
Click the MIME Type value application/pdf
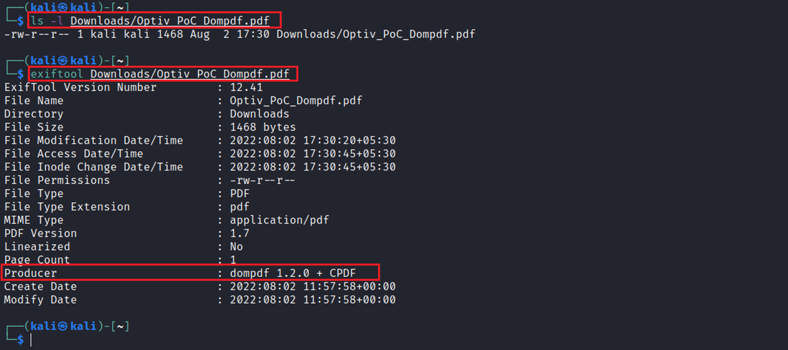click(x=279, y=220)
